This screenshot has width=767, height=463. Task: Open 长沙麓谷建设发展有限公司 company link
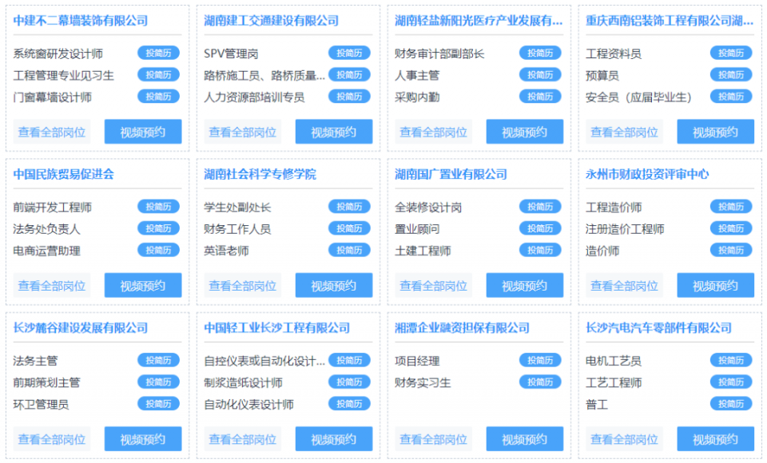[x=81, y=327]
